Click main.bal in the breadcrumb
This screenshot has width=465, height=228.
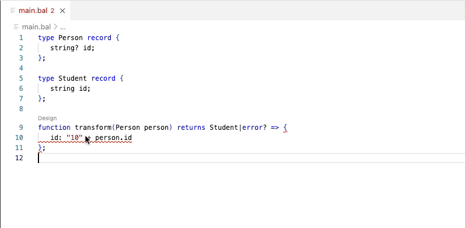pos(36,27)
